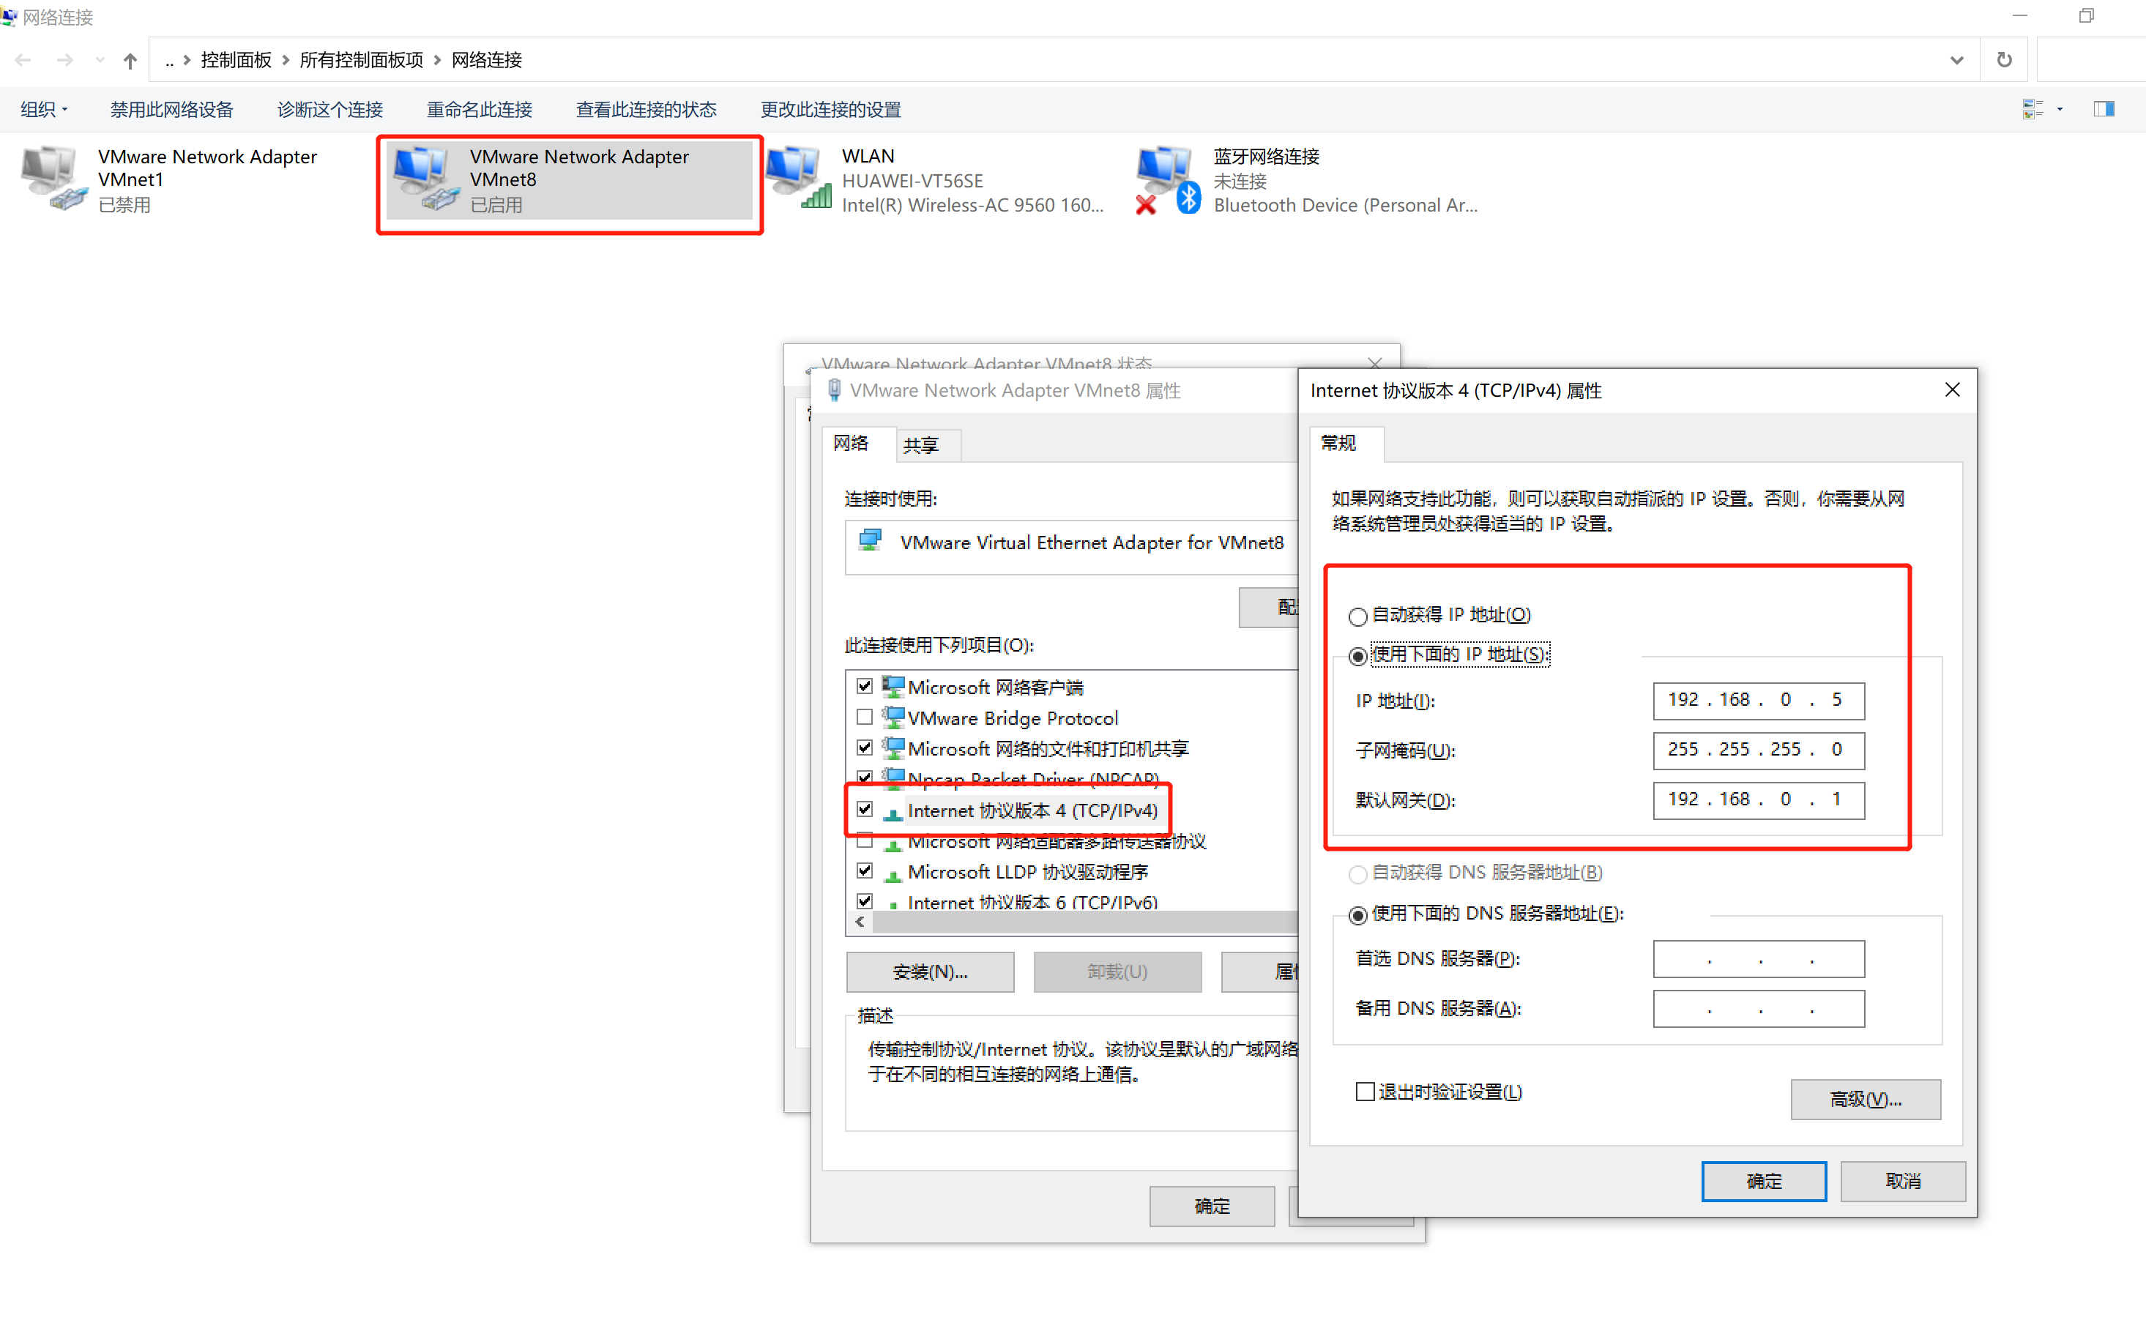Click the 首选 DNS 服务器 input field
2146x1331 pixels.
click(x=1758, y=958)
